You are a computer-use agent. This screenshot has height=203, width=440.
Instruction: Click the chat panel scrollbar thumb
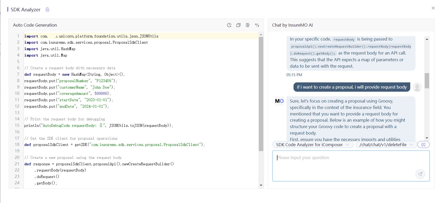pos(427,81)
